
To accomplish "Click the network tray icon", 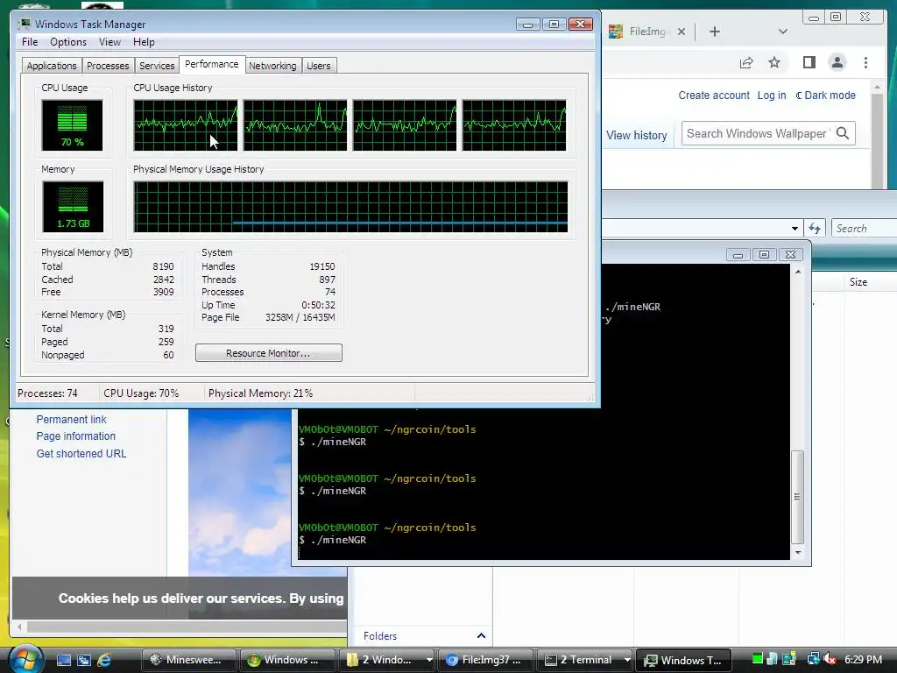I will (813, 659).
